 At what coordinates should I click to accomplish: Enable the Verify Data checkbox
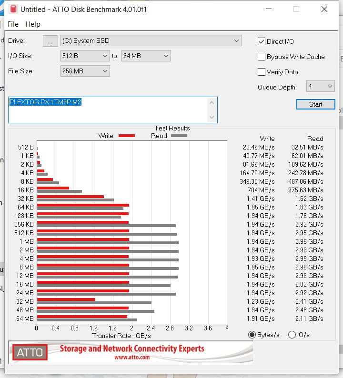click(261, 72)
